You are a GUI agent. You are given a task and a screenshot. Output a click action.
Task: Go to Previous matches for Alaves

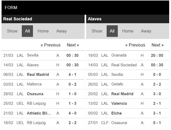(135, 45)
